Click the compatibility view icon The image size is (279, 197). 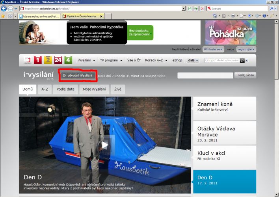pyautogui.click(x=190, y=9)
